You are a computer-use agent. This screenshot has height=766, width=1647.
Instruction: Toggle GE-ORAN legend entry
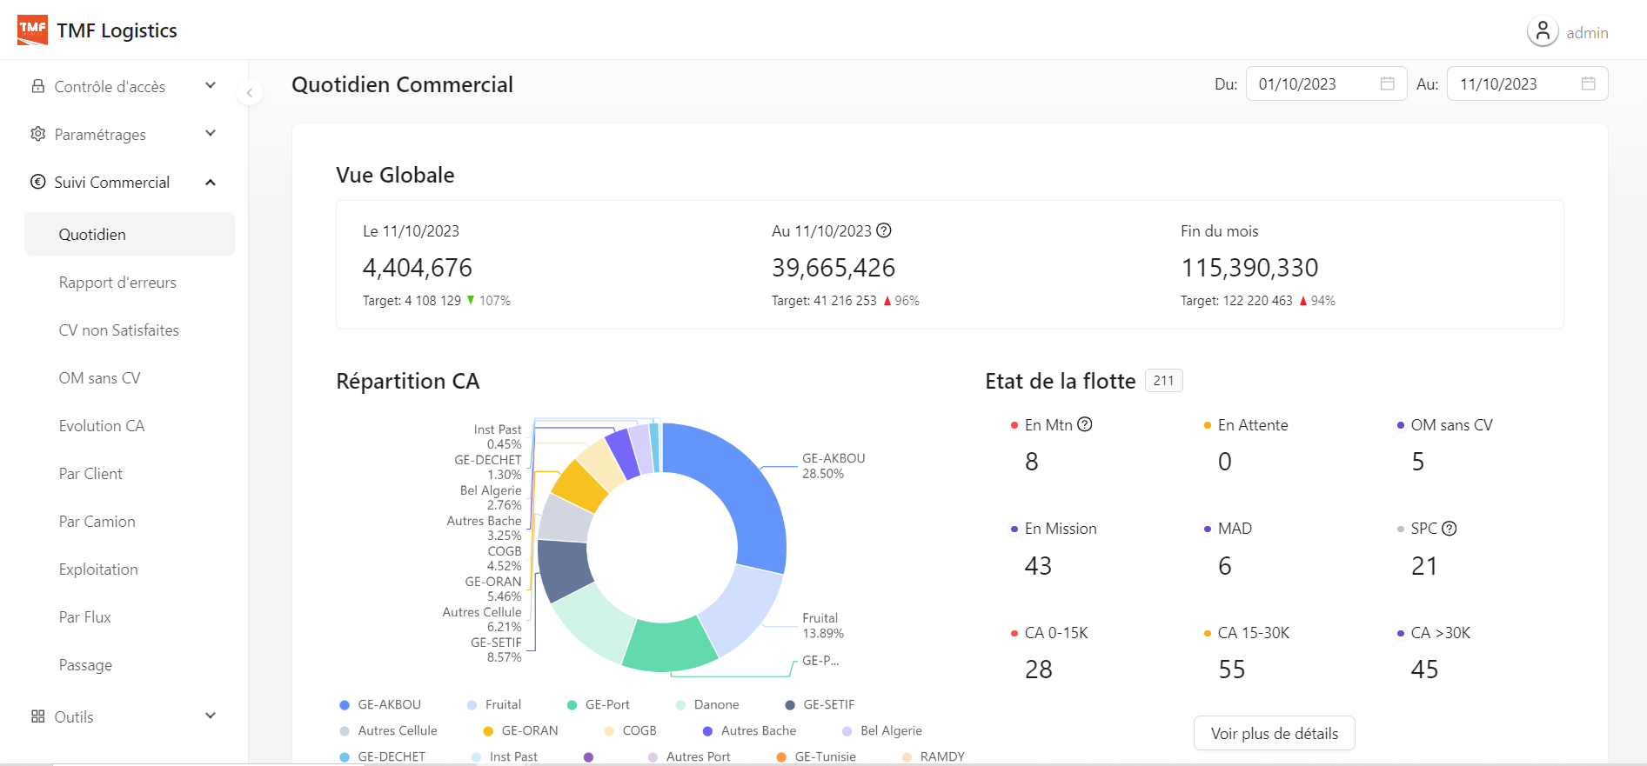coord(520,730)
